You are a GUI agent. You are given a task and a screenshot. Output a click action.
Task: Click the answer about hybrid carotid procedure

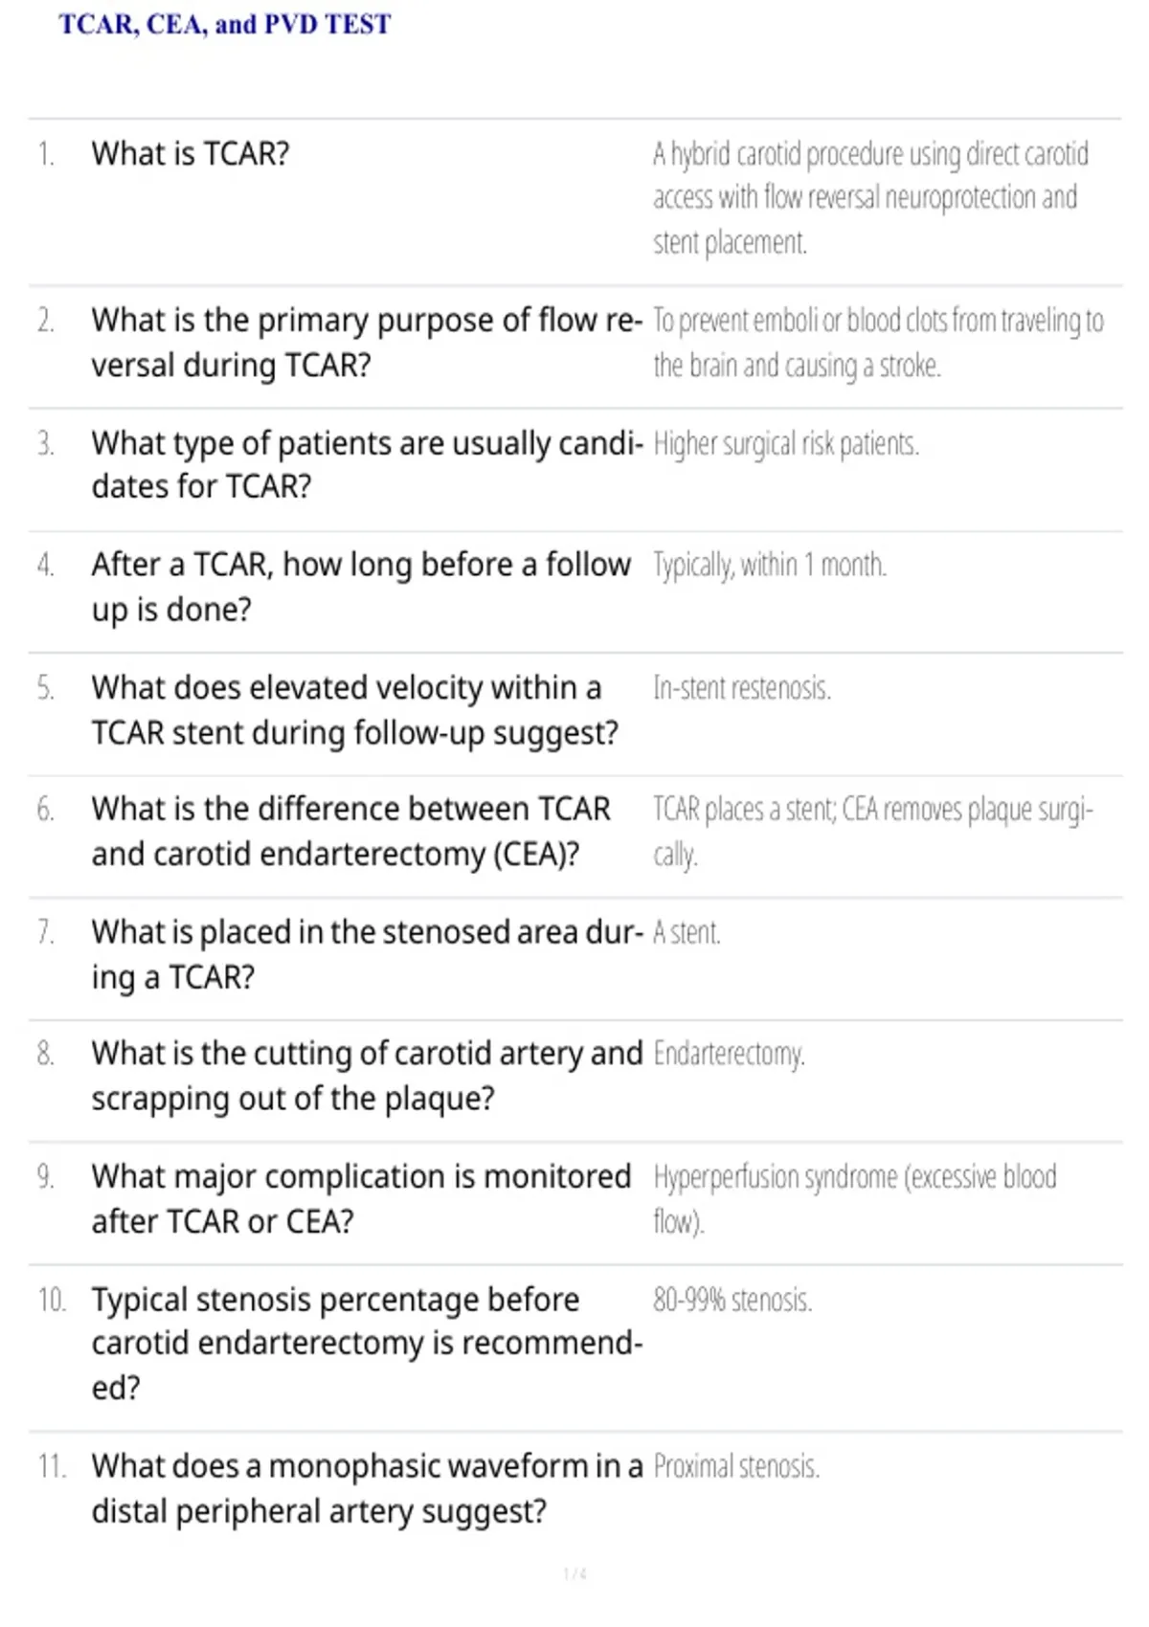tap(871, 198)
